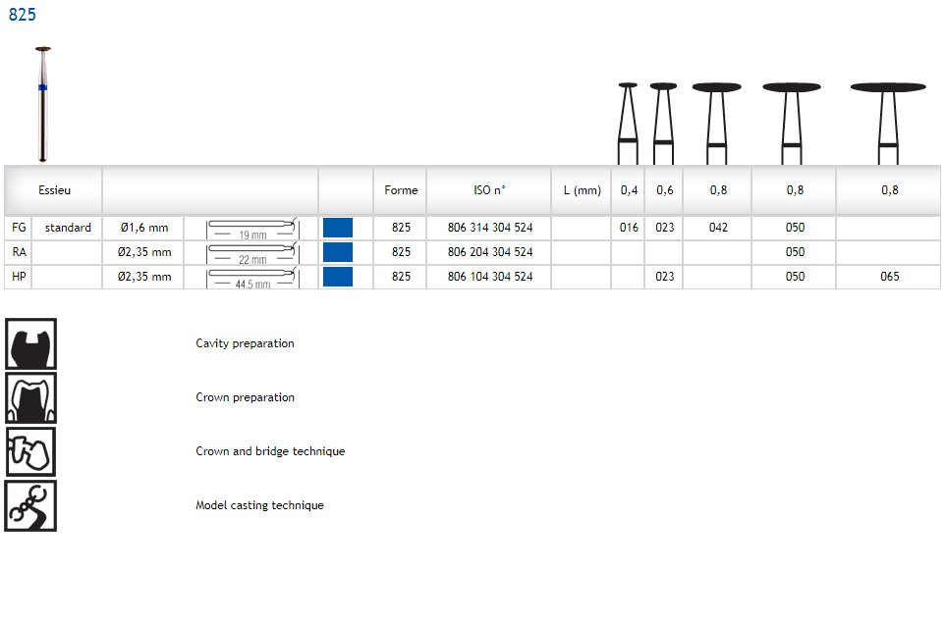
Task: Click the Model casting technique icon
Action: point(30,505)
